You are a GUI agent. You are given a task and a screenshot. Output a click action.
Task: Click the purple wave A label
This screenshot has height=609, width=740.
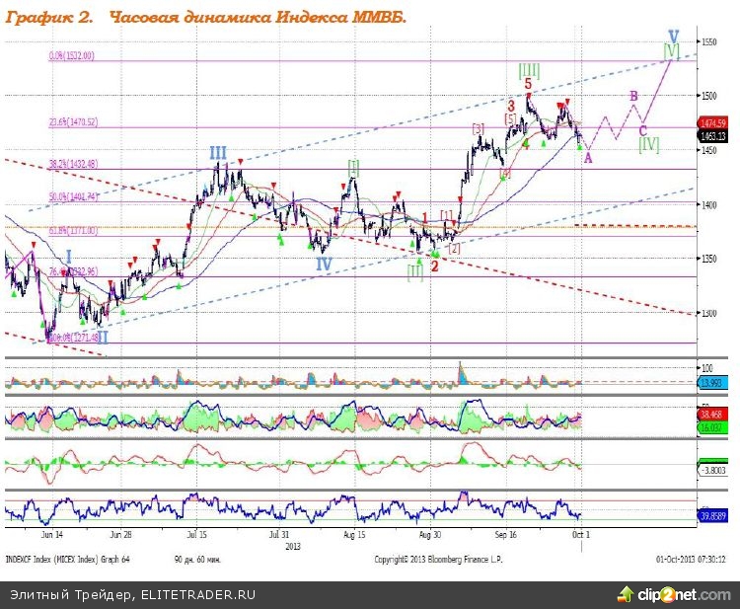[x=589, y=158]
